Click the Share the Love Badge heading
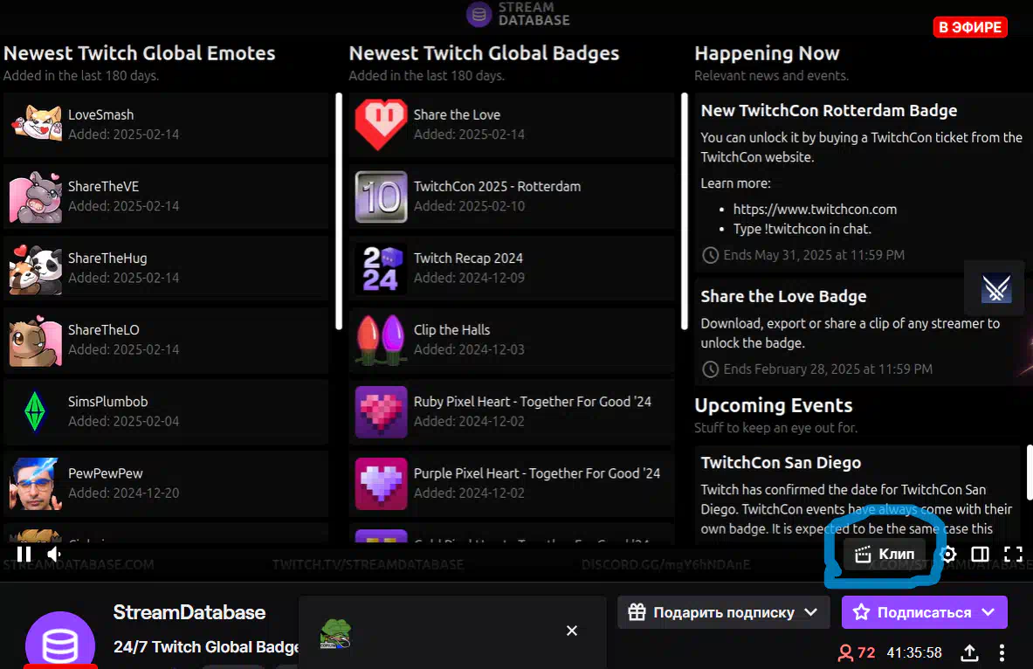Screen dimensions: 1033x669 click(x=783, y=297)
